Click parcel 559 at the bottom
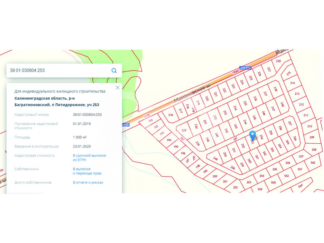324x243 pixels. [260, 189]
